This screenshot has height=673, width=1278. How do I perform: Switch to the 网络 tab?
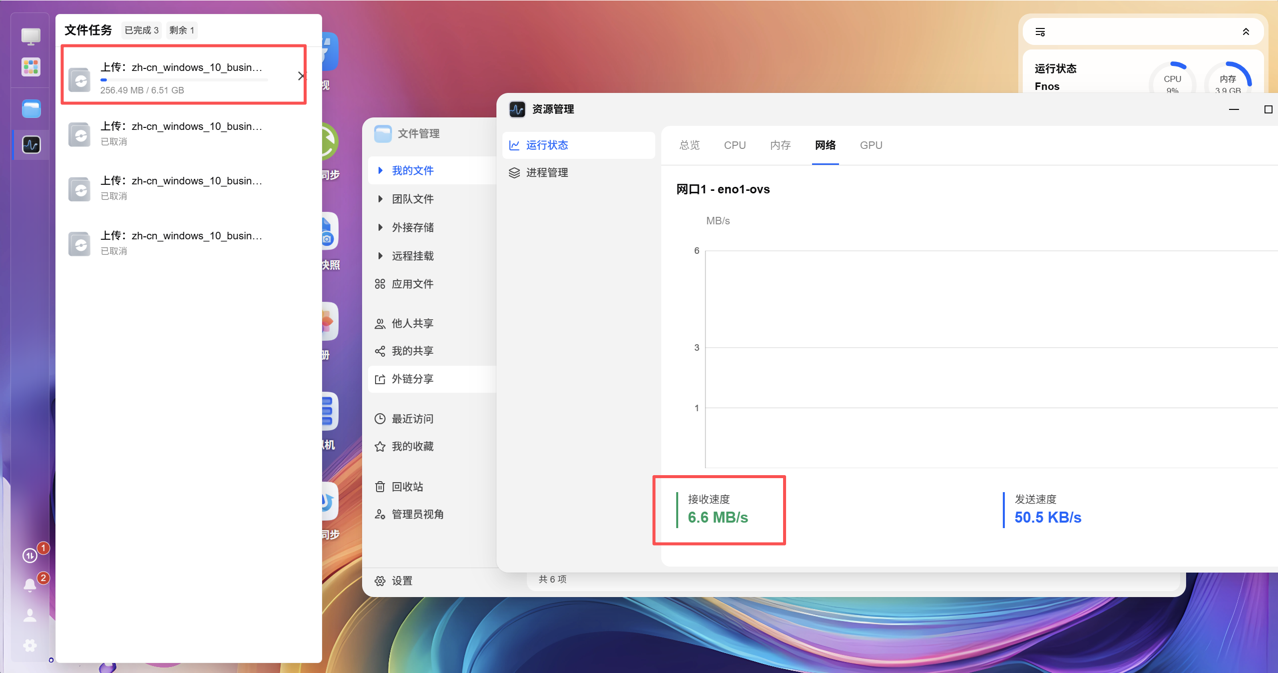(826, 145)
